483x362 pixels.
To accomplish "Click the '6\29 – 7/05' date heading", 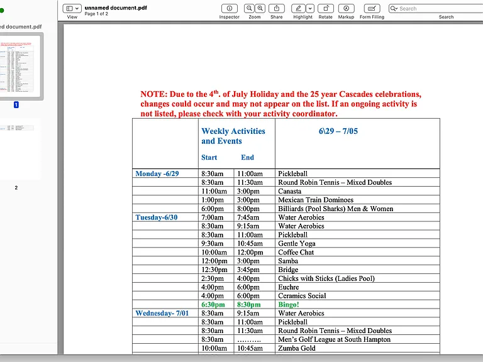I will 338,131.
